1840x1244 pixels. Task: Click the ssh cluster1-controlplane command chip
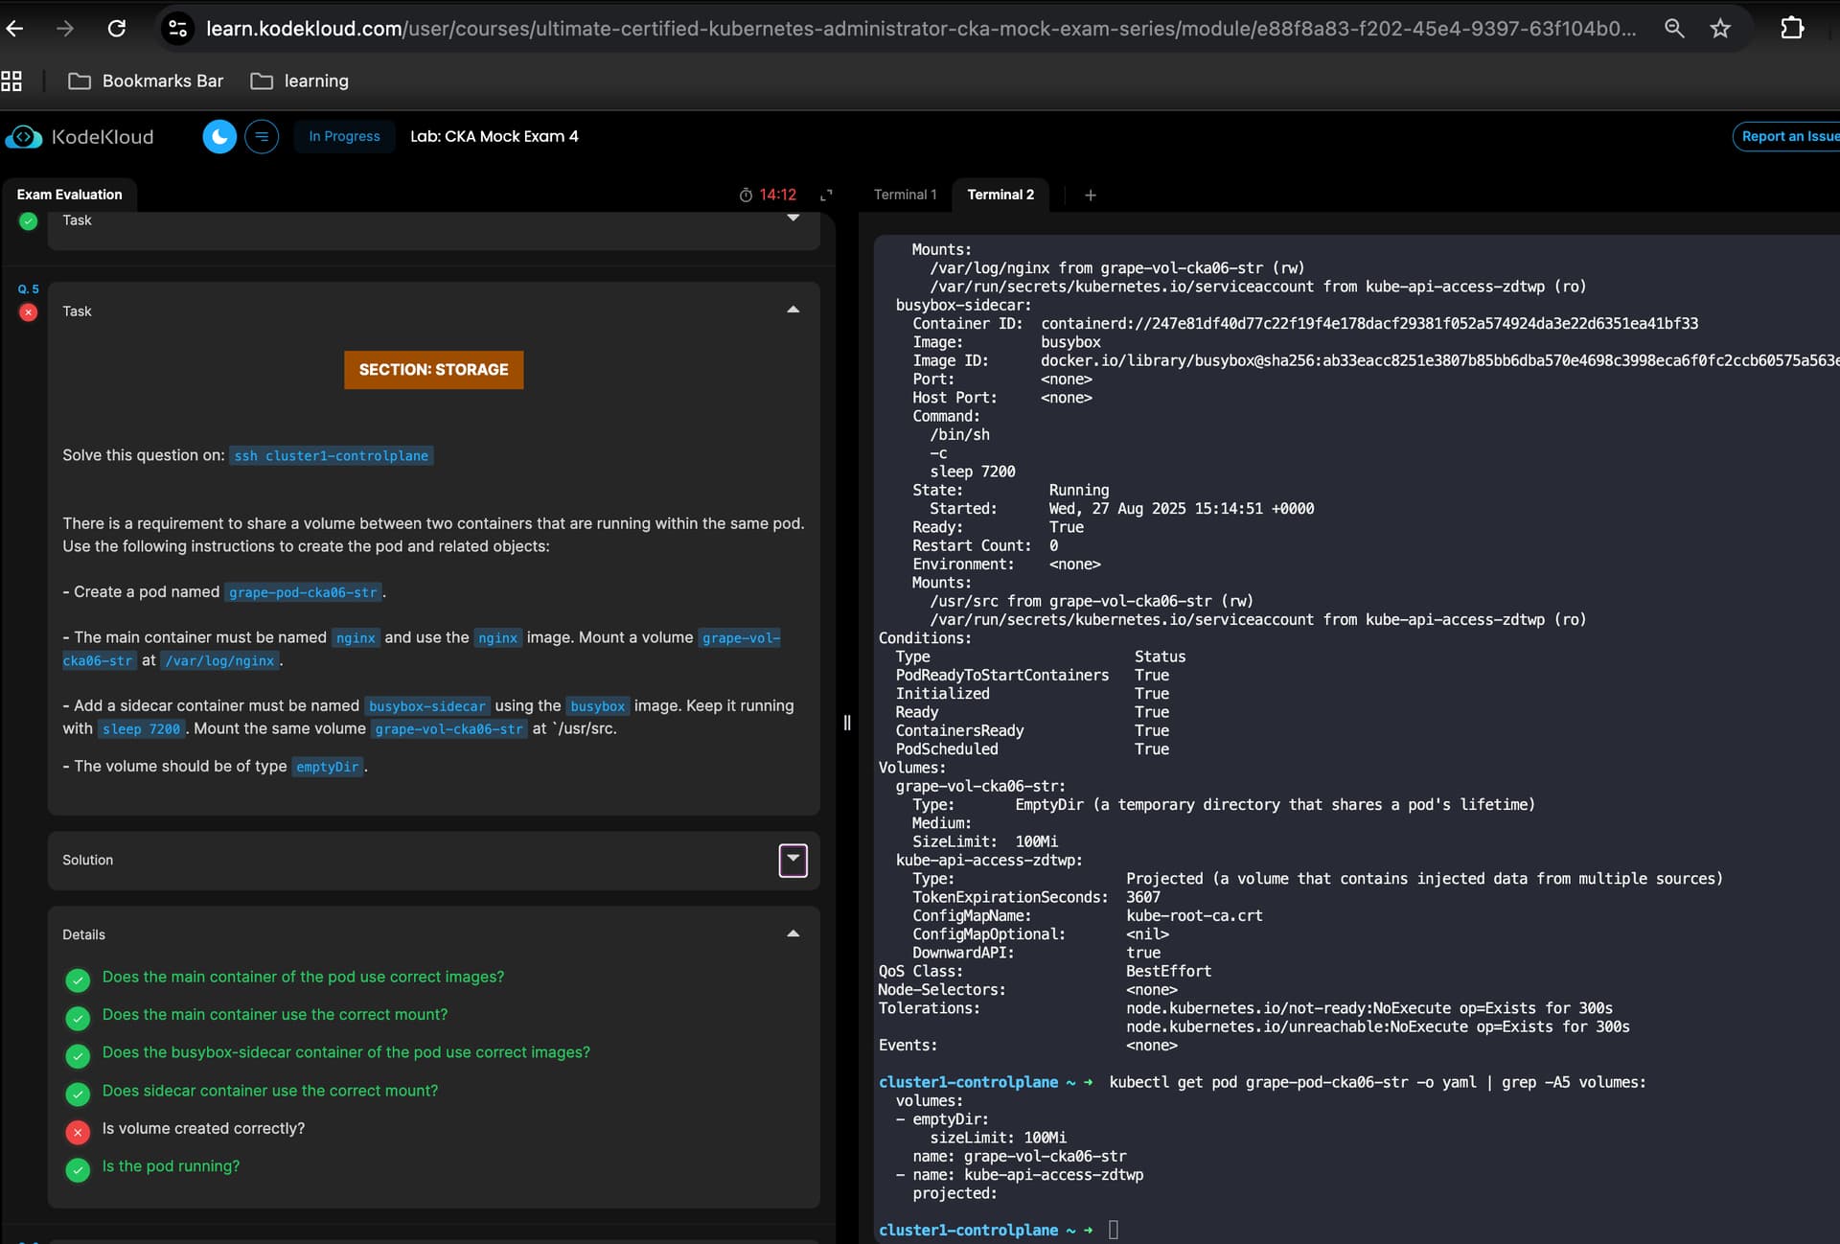click(x=332, y=456)
